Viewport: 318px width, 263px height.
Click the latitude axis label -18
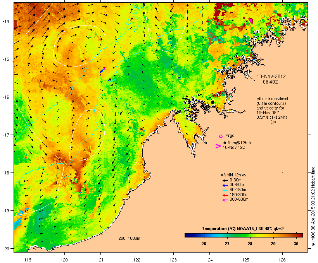pyautogui.click(x=5, y=172)
